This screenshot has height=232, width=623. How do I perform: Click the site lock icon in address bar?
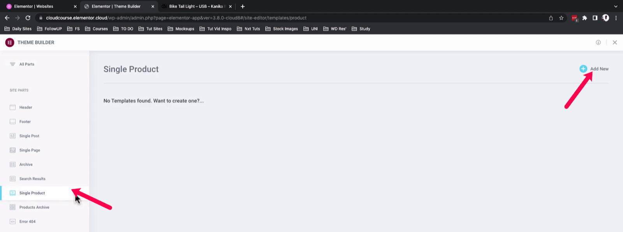coord(41,18)
